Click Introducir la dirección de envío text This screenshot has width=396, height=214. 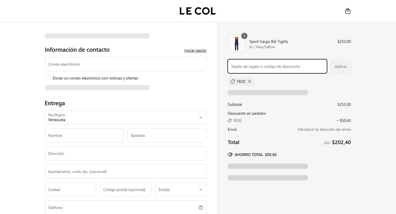(x=324, y=130)
